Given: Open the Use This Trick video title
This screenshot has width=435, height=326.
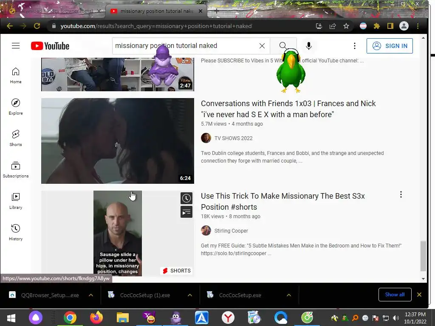Looking at the screenshot, I should point(282,202).
